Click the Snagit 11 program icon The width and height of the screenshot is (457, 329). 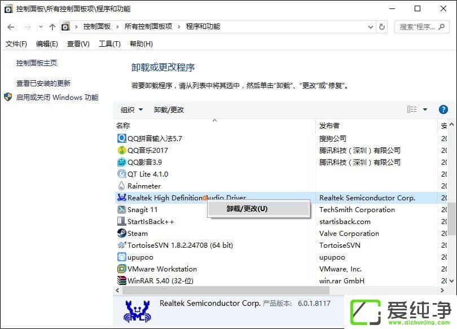(122, 209)
